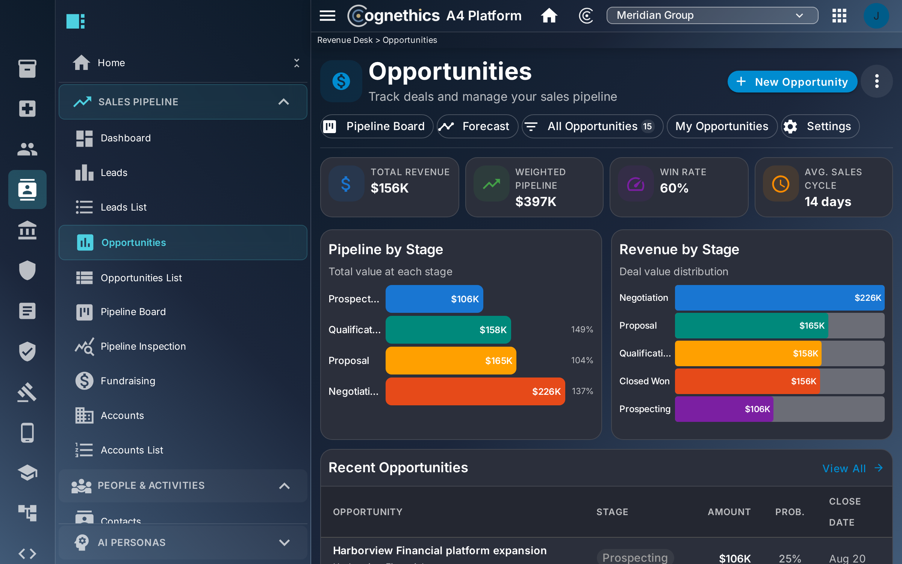Screen dimensions: 902x564
Task: Open the gavel legal rail icon
Action: (27, 392)
